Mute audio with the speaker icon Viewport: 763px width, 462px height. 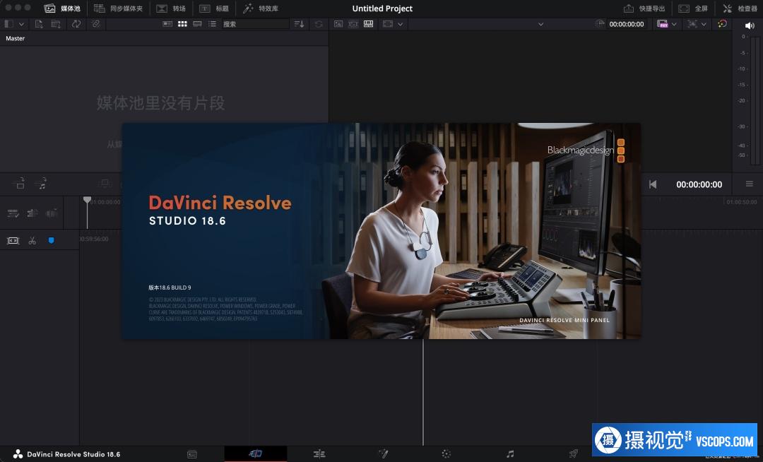[750, 25]
